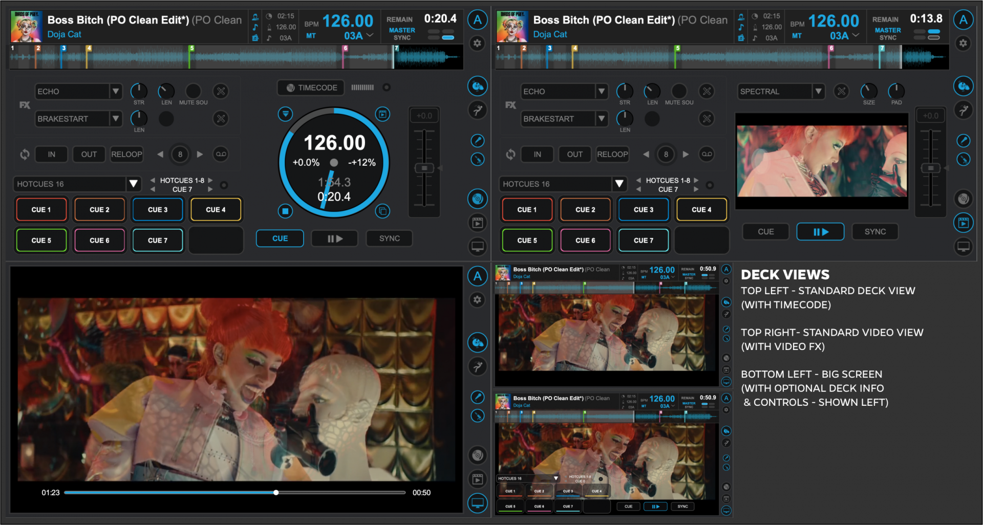The width and height of the screenshot is (983, 525).
Task: Toggle the line-in jack icon, top-left deck
Action: 477,159
